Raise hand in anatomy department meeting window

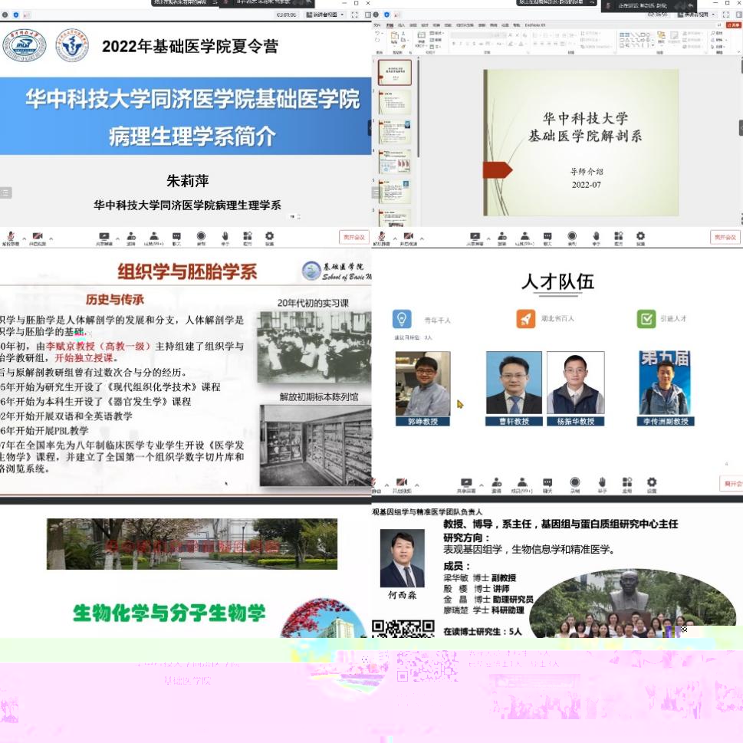(x=596, y=238)
